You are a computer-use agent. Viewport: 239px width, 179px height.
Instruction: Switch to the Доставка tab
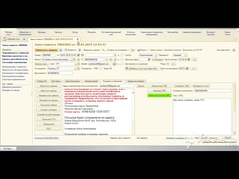coord(56,81)
